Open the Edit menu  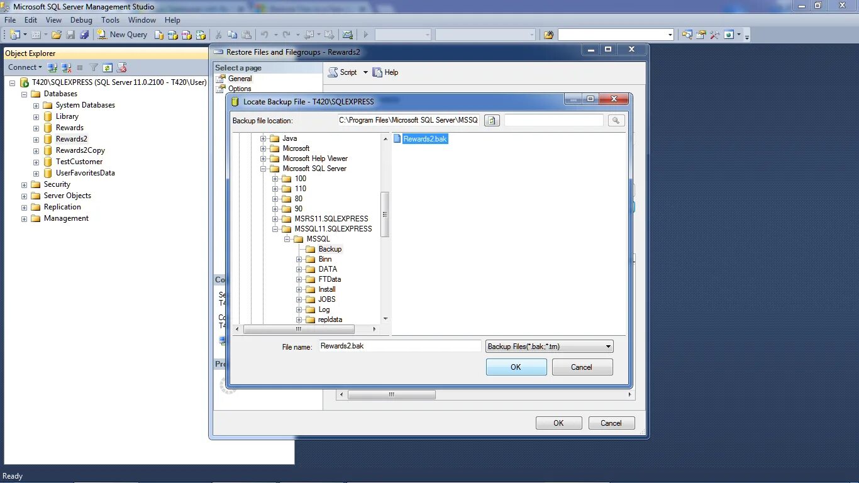[x=30, y=20]
